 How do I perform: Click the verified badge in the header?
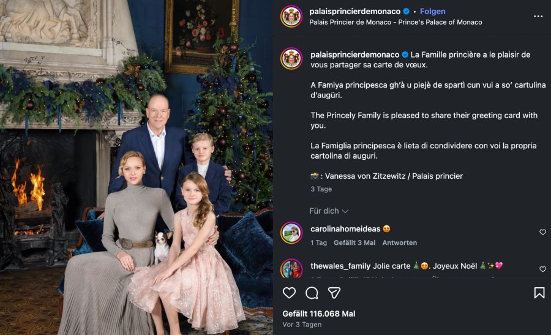click(x=406, y=12)
